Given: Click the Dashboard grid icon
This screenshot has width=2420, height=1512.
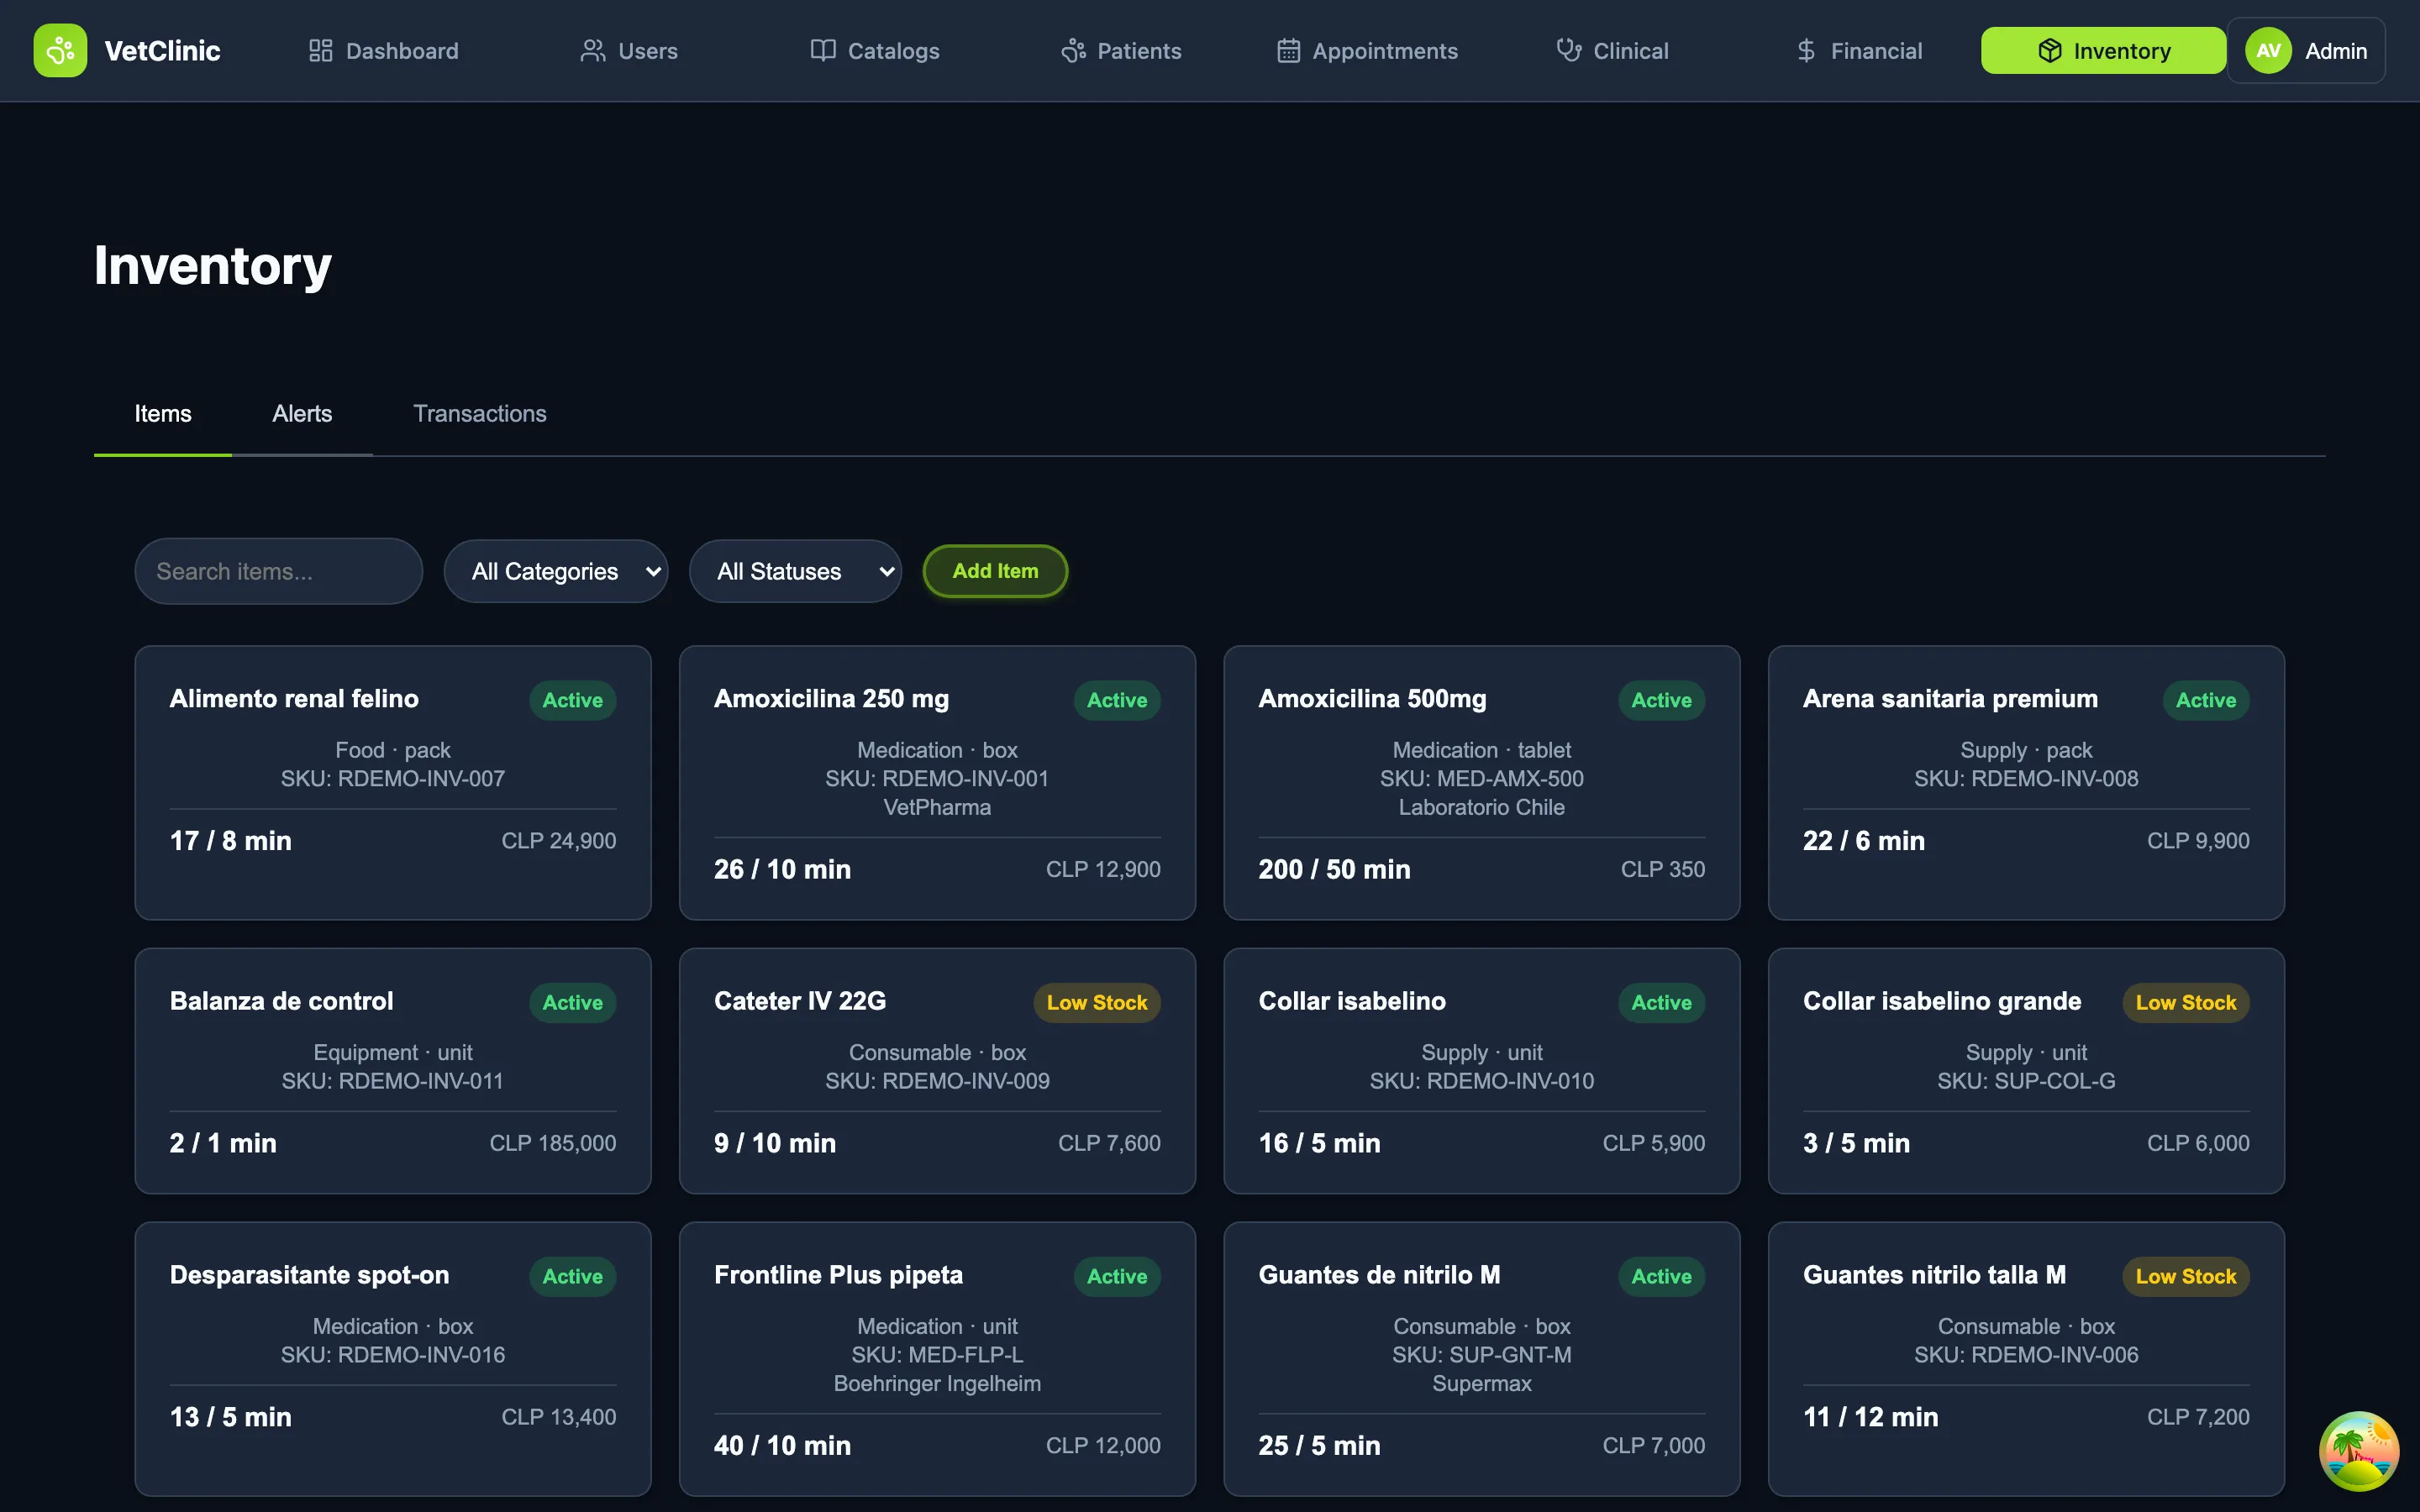Looking at the screenshot, I should point(320,50).
